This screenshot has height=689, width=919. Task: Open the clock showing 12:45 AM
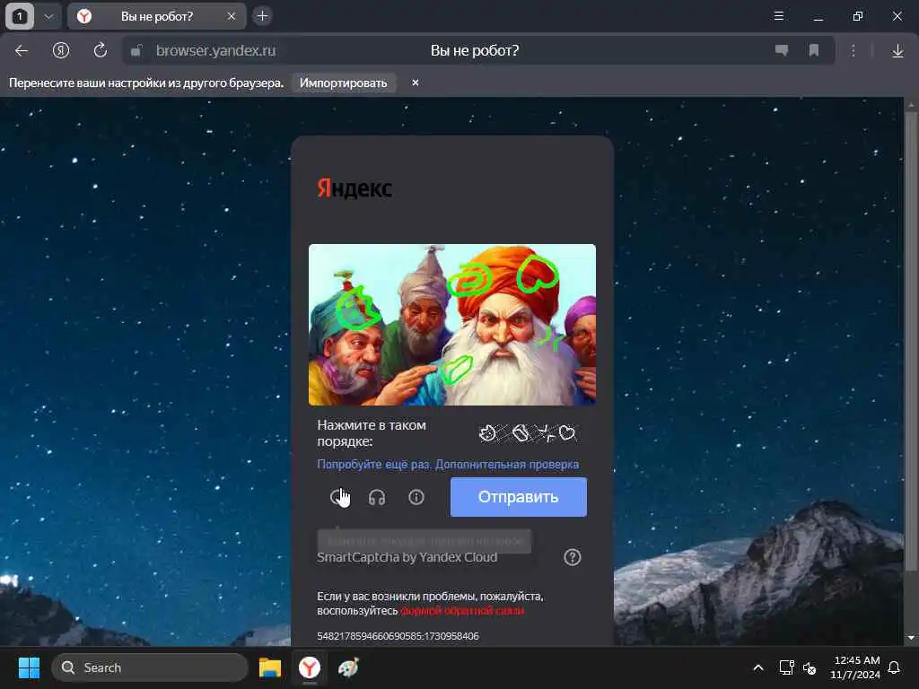(855, 667)
